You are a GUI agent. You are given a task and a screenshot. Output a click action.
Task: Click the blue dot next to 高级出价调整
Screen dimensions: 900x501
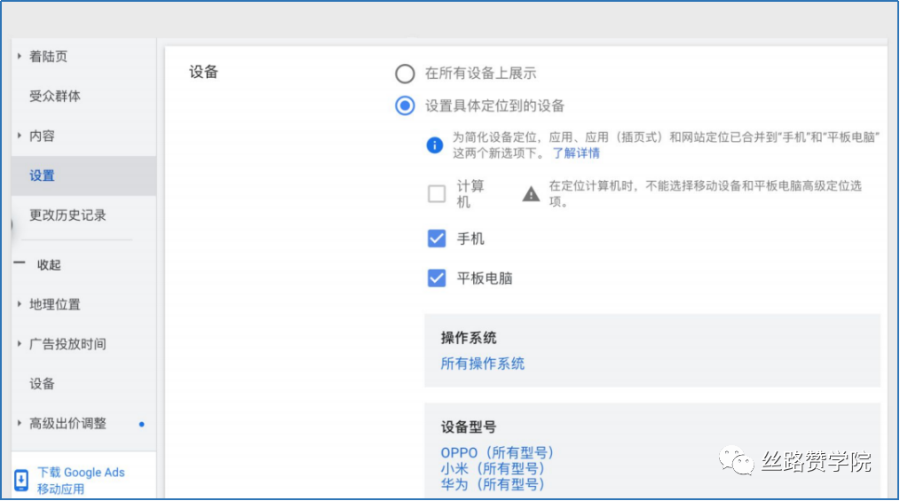(142, 424)
